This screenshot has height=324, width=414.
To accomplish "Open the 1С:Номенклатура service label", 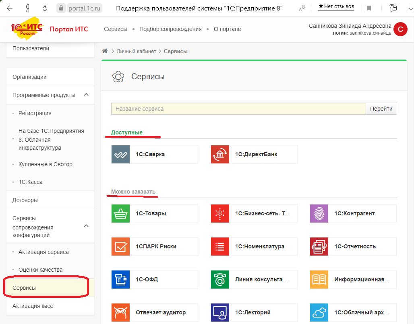I will tap(259, 246).
